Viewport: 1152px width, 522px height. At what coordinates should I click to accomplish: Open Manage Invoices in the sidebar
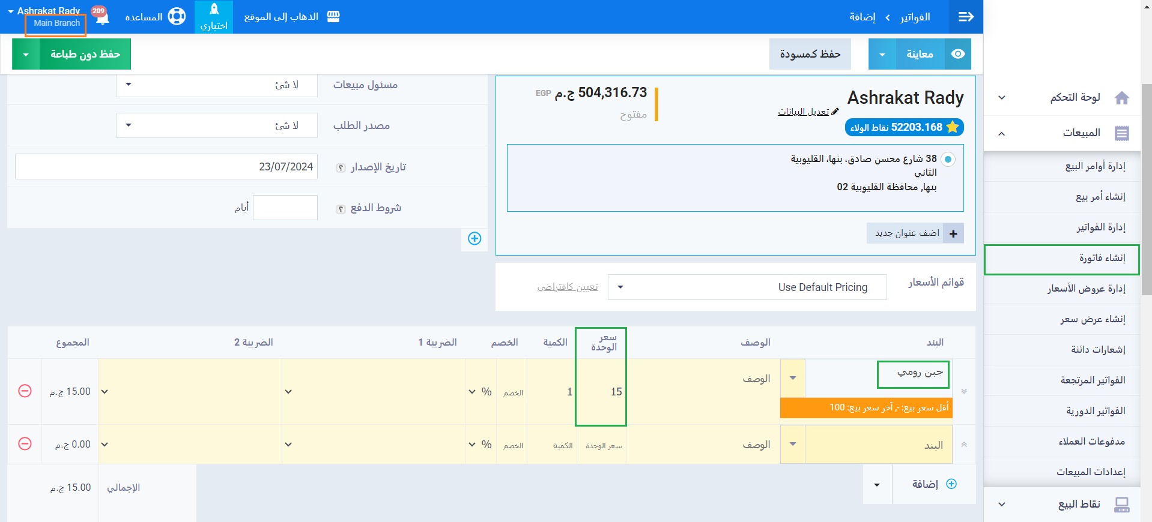[1100, 227]
